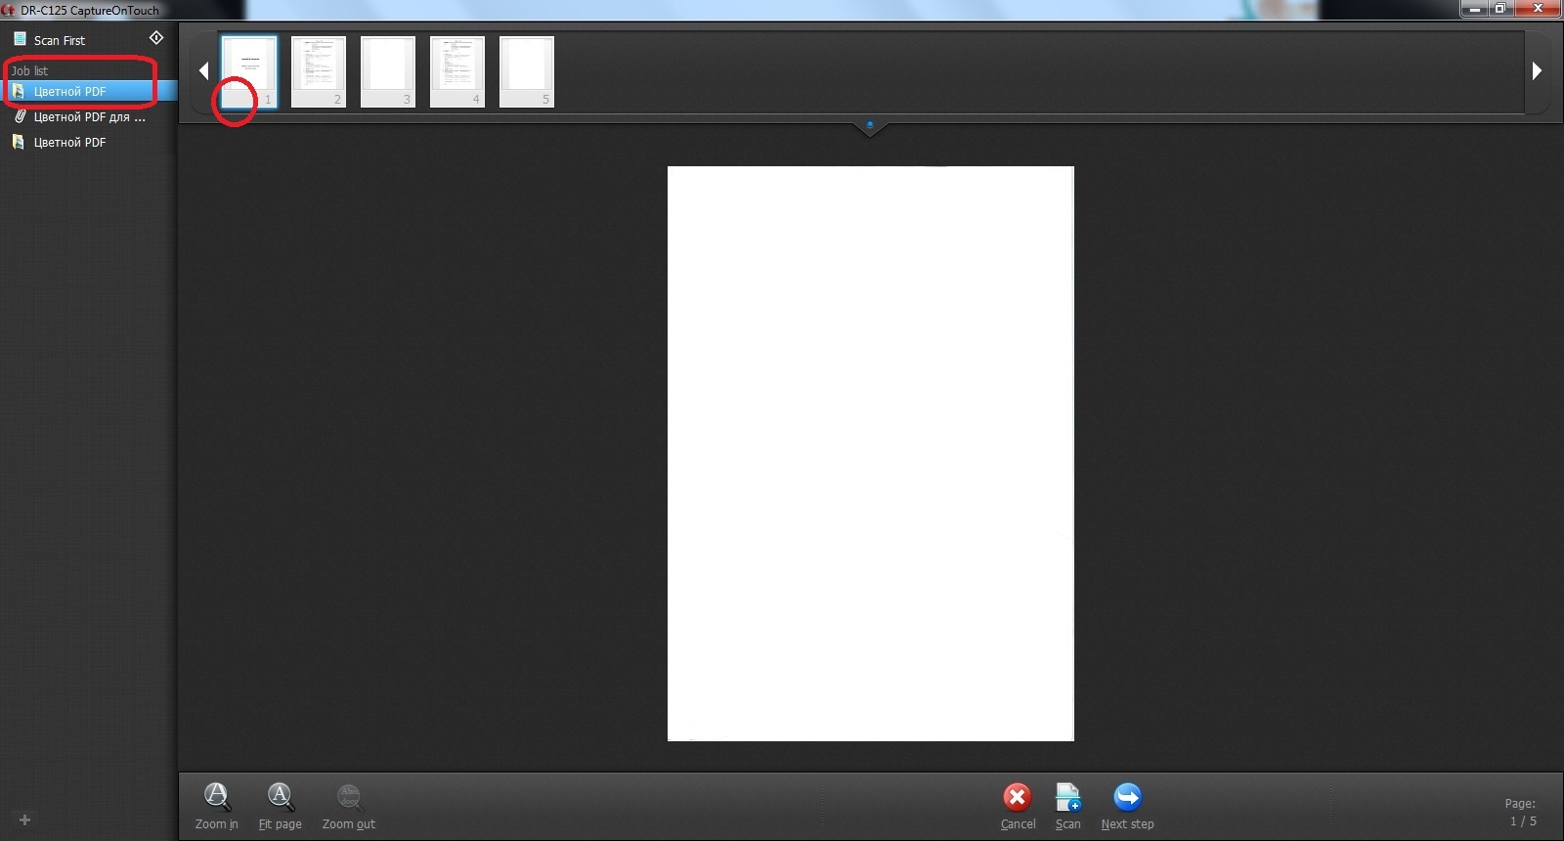Click the Zoom out magnifier icon
1564x841 pixels.
point(349,797)
